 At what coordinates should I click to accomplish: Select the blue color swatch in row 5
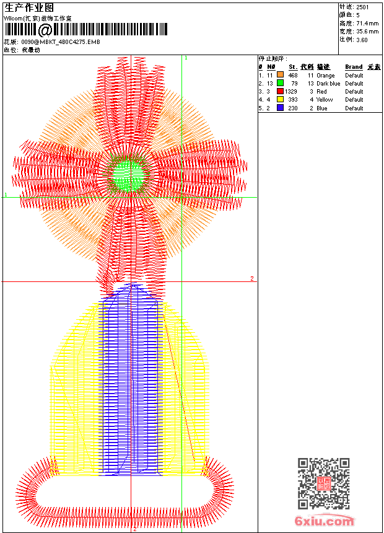pos(280,108)
